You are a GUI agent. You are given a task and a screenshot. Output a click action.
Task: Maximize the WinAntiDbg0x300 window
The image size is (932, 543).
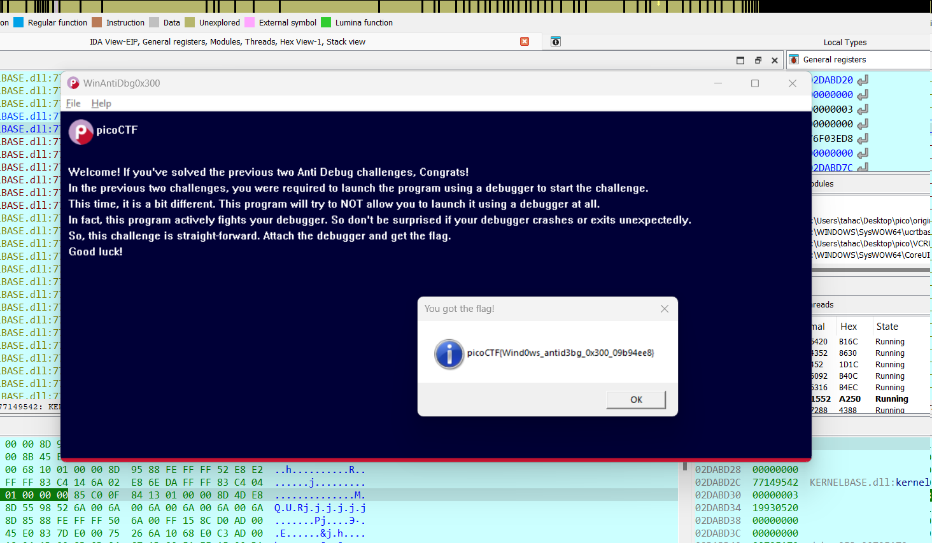[x=755, y=83]
